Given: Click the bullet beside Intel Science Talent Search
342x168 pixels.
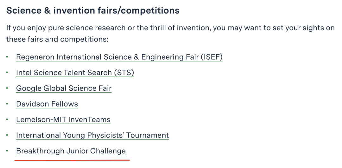Looking at the screenshot, I should click(x=7, y=73).
